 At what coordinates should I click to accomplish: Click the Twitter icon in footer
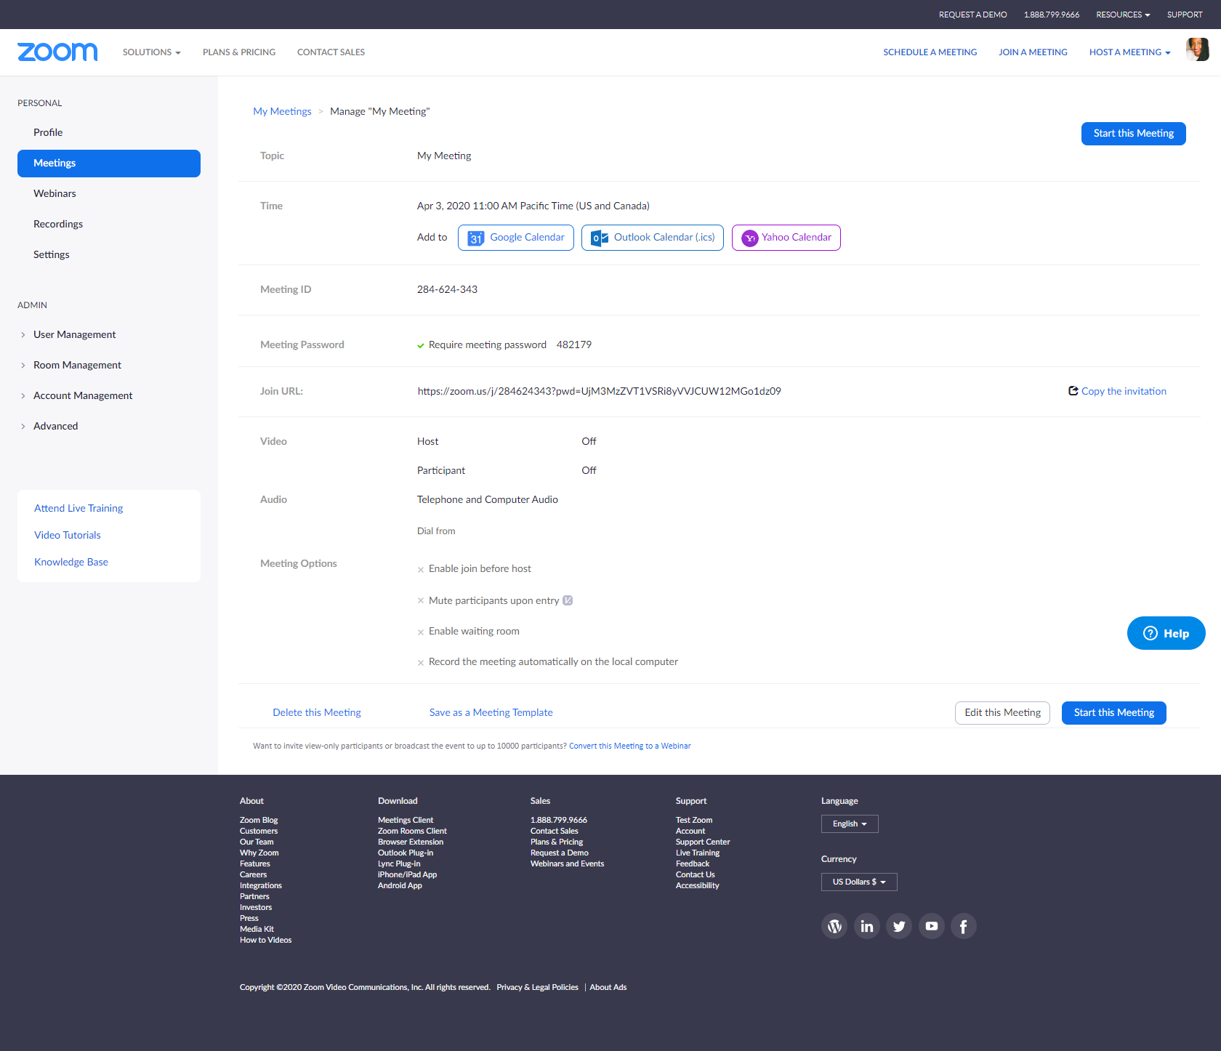(x=899, y=926)
